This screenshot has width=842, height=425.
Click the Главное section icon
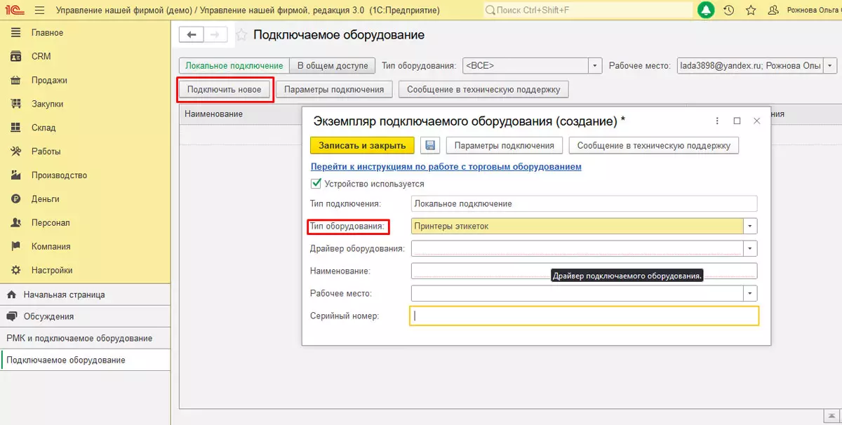click(16, 33)
